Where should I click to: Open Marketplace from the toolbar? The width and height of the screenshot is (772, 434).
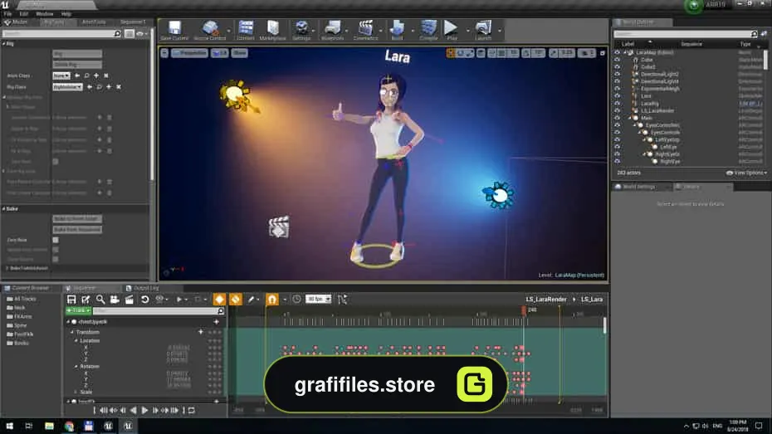(273, 31)
